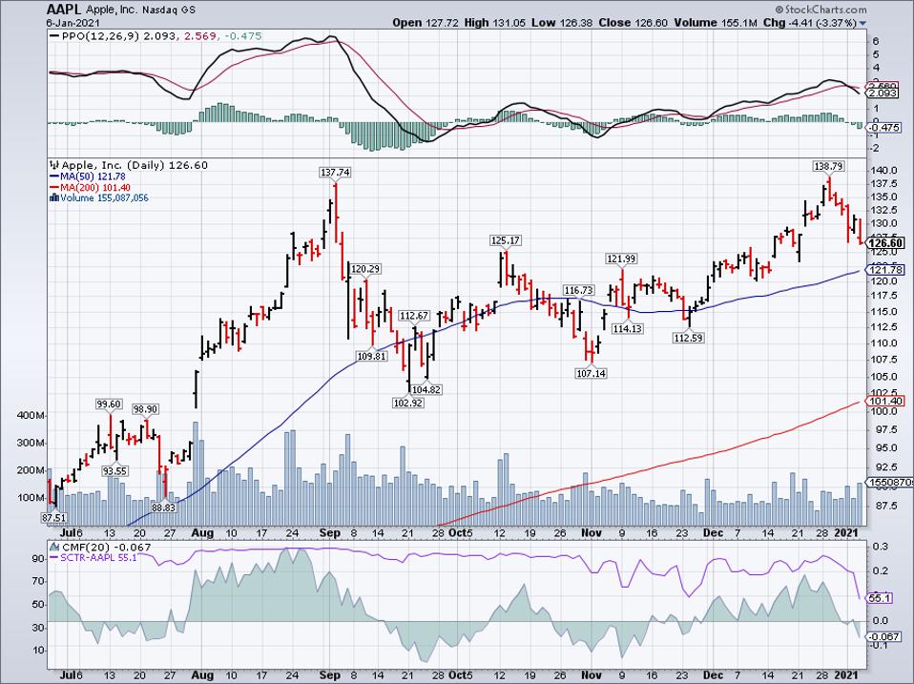Screen dimensions: 914x684
Task: Click the Volume 155,087,056 legend entry
Action: [x=104, y=198]
